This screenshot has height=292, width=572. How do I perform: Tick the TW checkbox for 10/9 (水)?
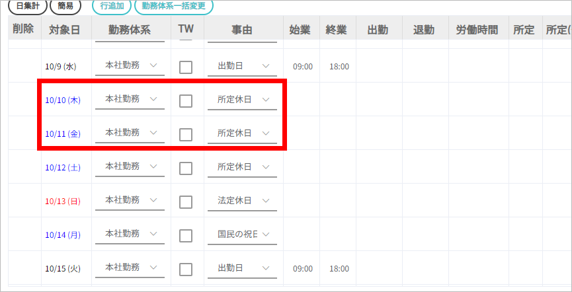[x=186, y=67]
